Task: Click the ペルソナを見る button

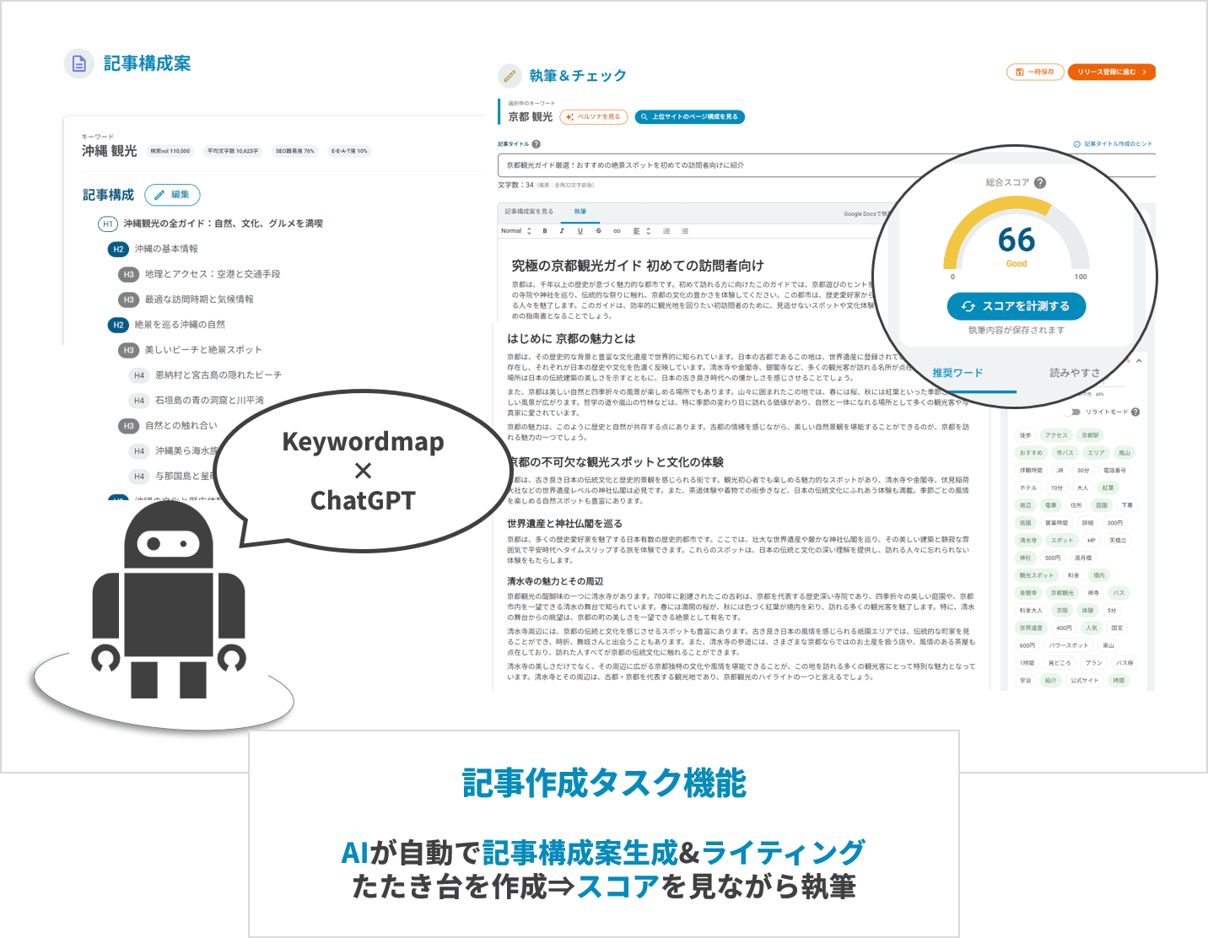Action: pyautogui.click(x=594, y=117)
